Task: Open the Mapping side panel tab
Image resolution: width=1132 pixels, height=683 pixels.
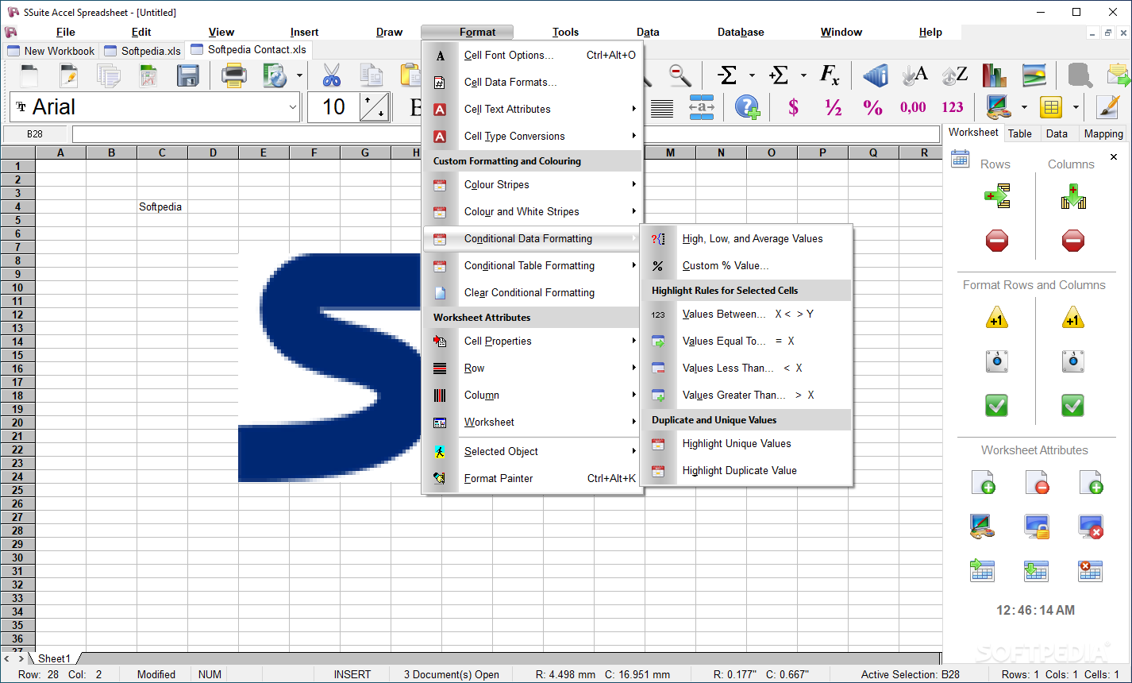Action: (1103, 133)
